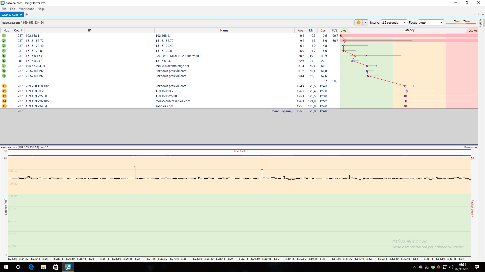Show hidden system tray icons
485x272 pixels.
414,267
